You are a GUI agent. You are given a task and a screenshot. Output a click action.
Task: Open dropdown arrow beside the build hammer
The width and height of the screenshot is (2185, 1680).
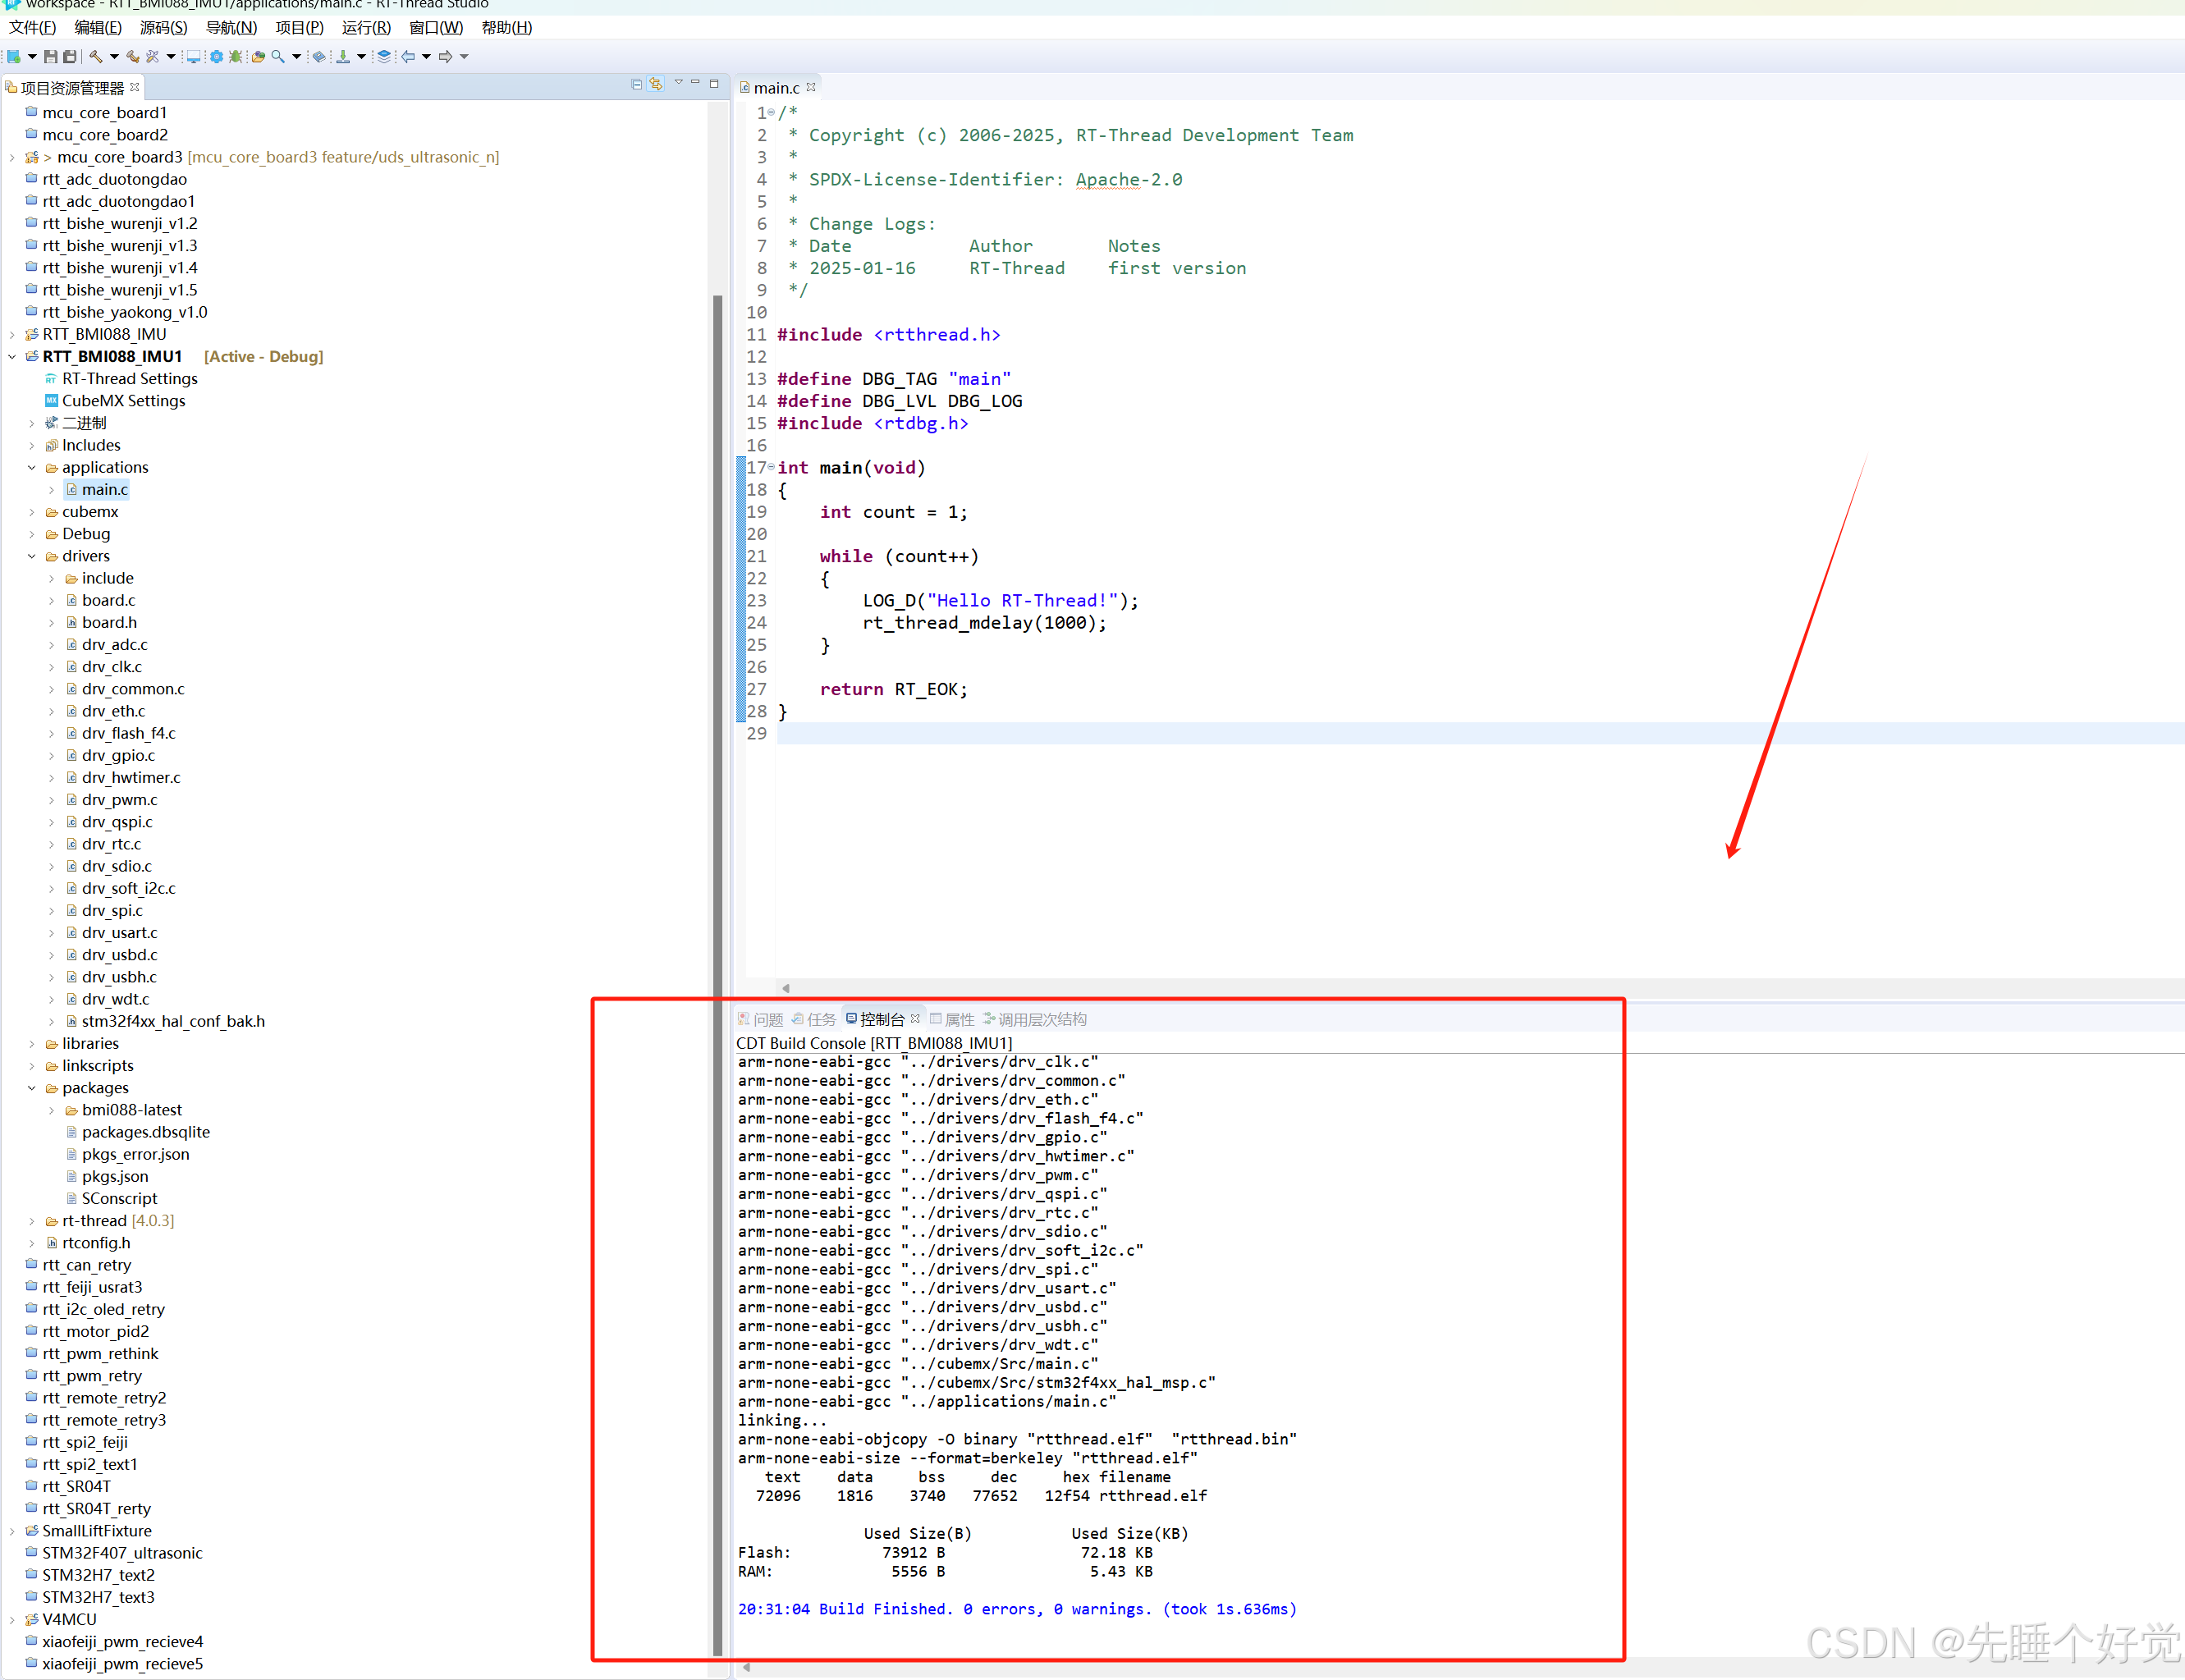(113, 57)
